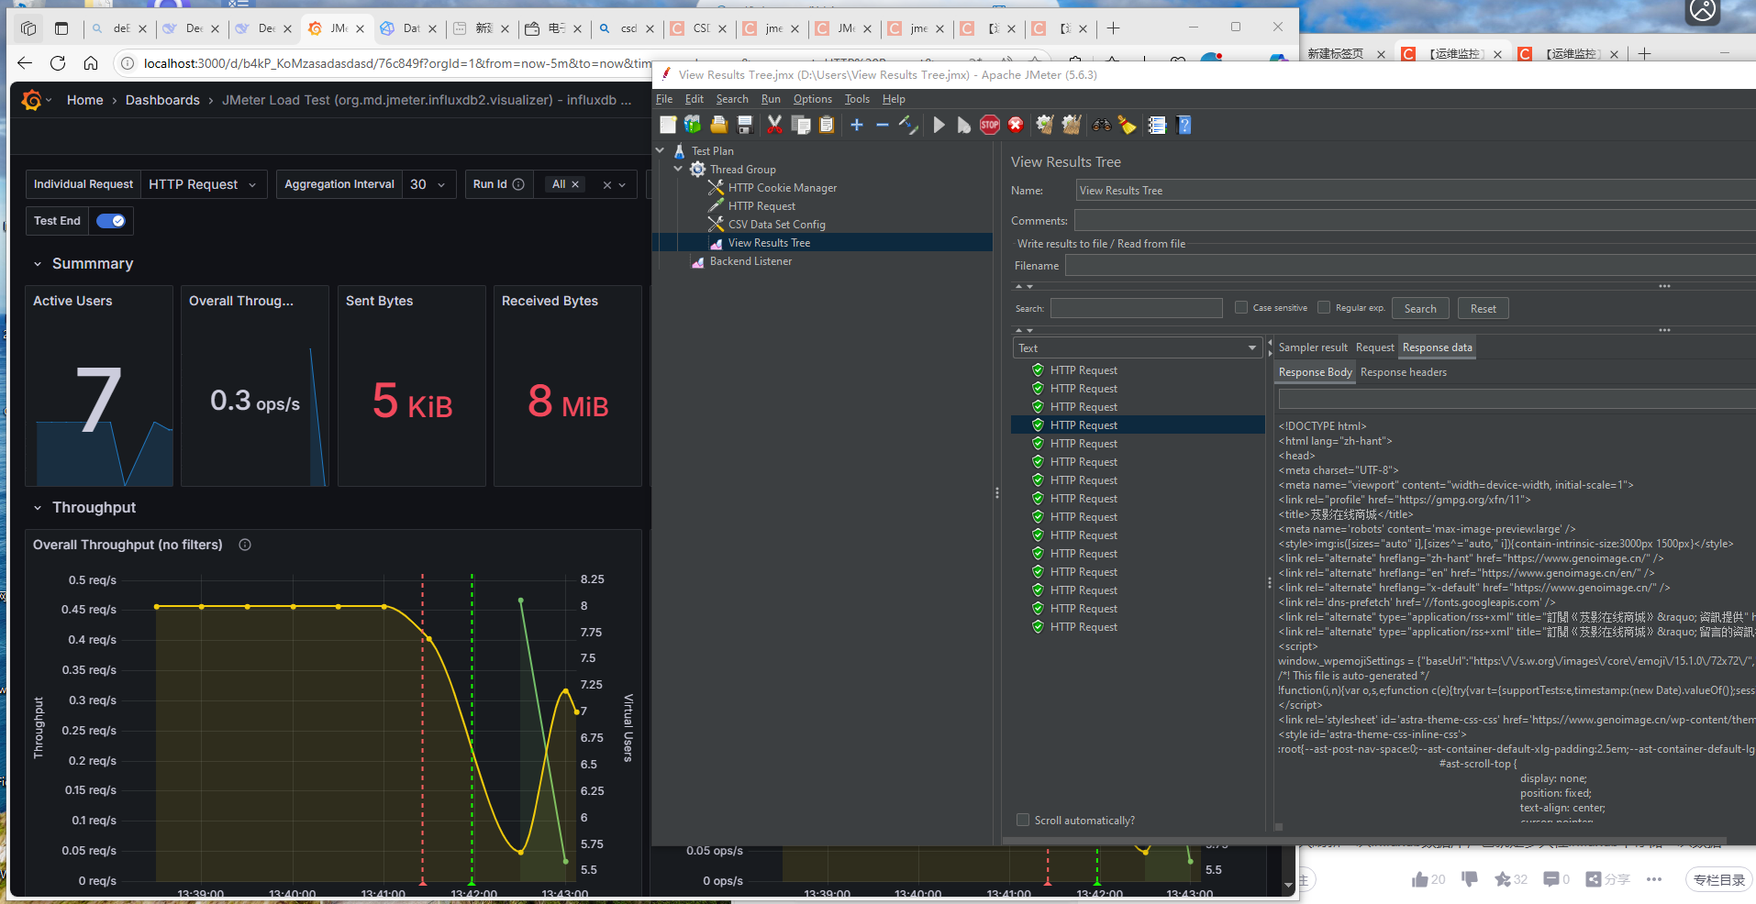
Task: Collapse the Thread Group tree node
Action: pos(679,169)
